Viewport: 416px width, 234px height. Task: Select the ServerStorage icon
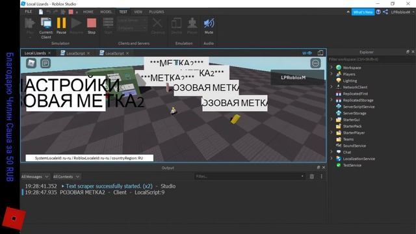pos(339,113)
